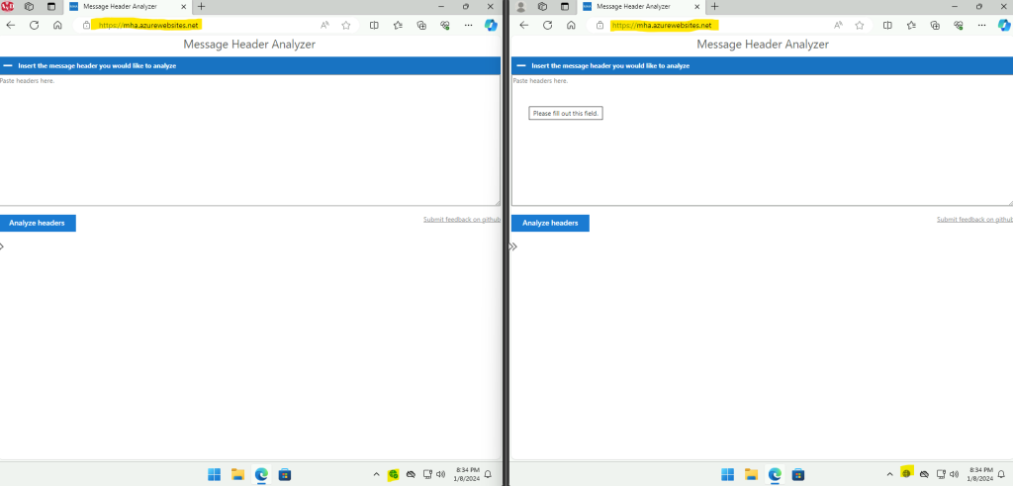This screenshot has height=486, width=1013.
Task: Go back in left browser window
Action: coord(10,25)
